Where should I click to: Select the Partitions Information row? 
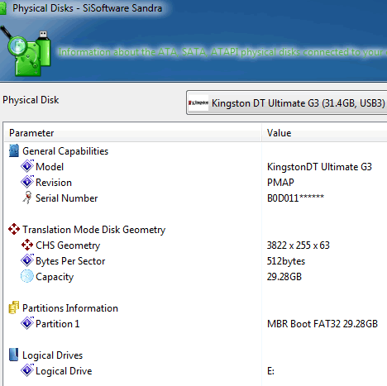[196, 308]
